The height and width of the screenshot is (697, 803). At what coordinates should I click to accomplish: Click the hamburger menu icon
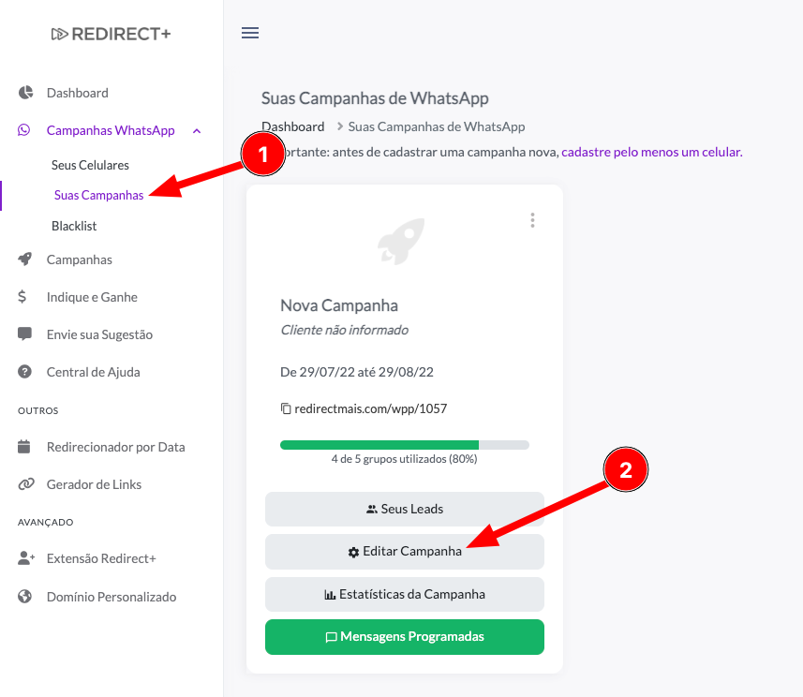click(250, 34)
